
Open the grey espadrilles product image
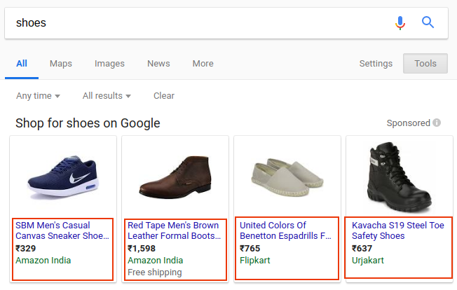pyautogui.click(x=287, y=177)
